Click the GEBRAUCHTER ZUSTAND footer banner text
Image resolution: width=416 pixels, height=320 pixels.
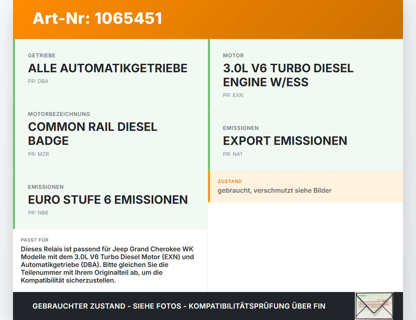(x=179, y=306)
